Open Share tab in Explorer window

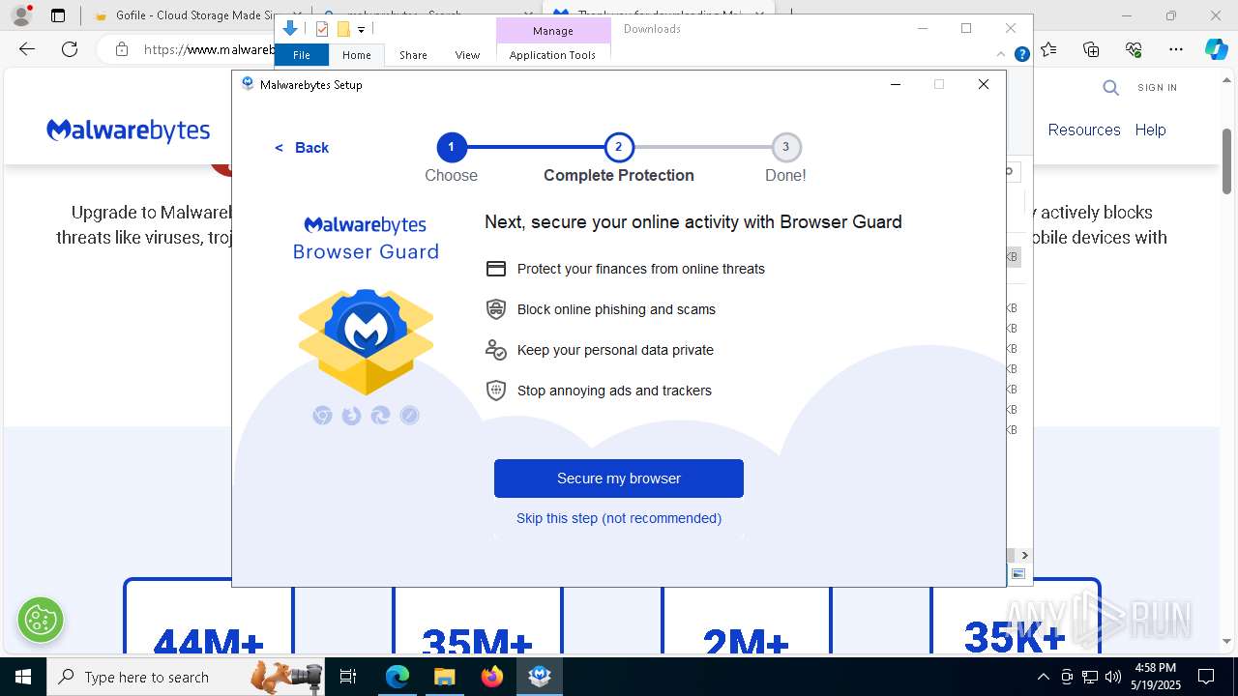tap(413, 55)
